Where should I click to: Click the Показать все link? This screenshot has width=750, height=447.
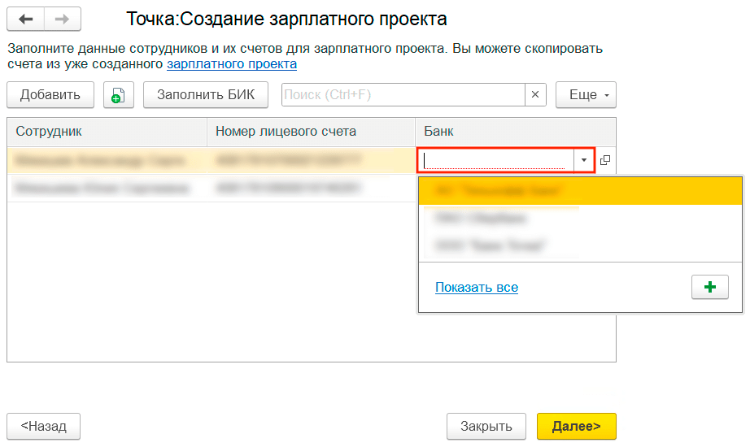[x=477, y=288]
